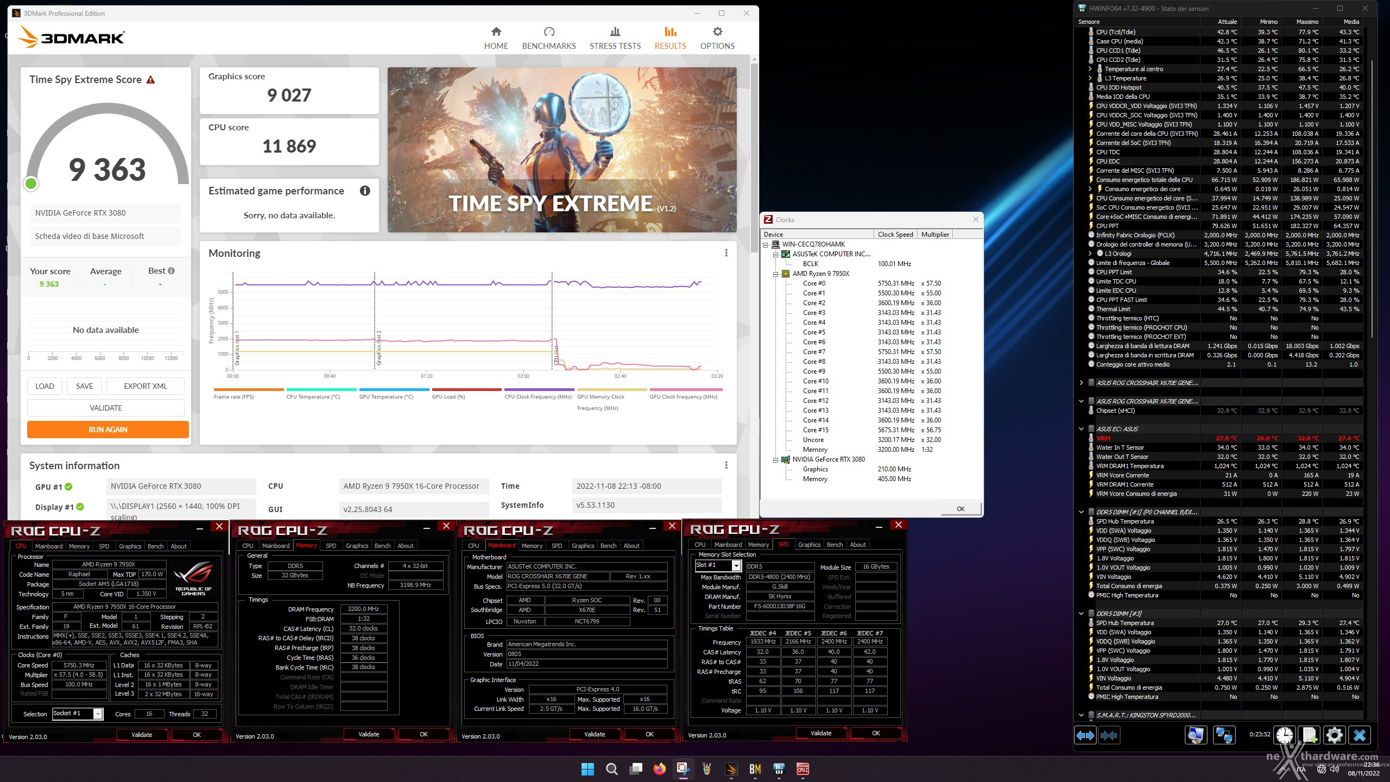1390x782 pixels.
Task: Select the Core #15 row in Clocks
Action: pyautogui.click(x=871, y=430)
